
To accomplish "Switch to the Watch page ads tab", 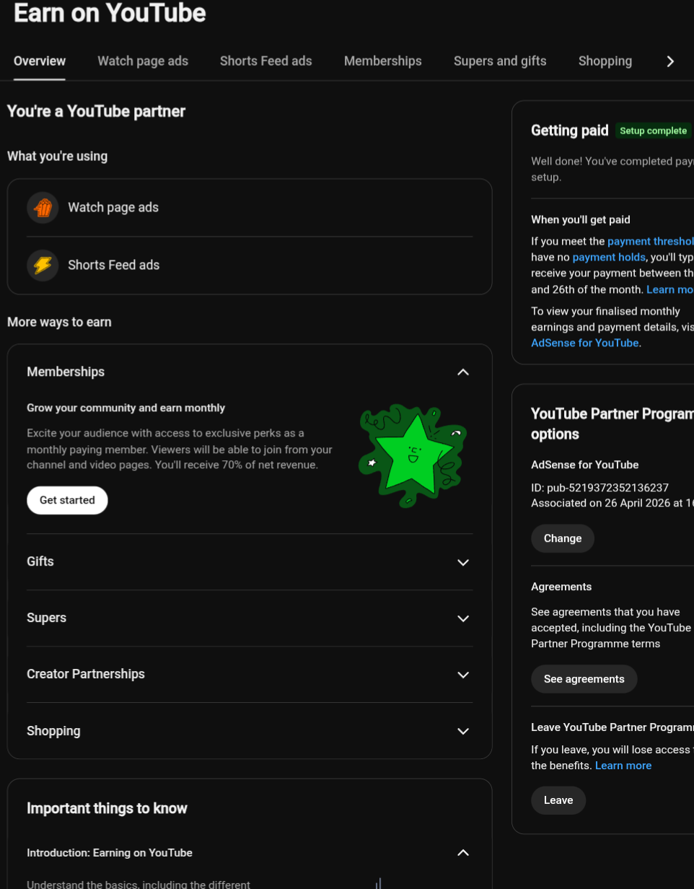I will (143, 61).
